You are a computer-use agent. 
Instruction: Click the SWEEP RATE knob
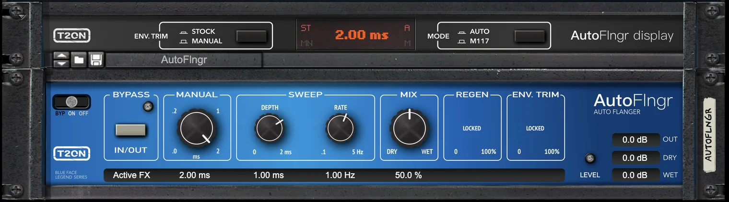pos(340,129)
